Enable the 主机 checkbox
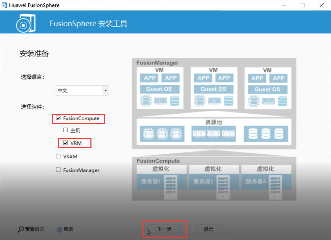Image resolution: width=331 pixels, height=240 pixels. [65, 130]
